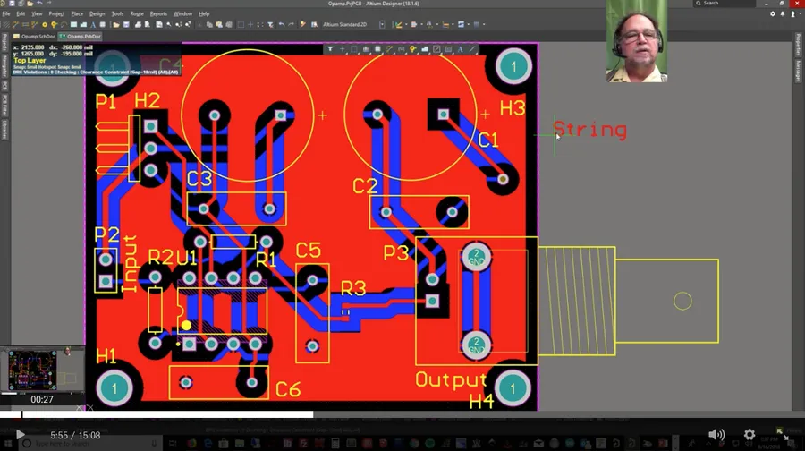Click the place via icon in active bar
Screen dimensions: 805x451
click(412, 49)
